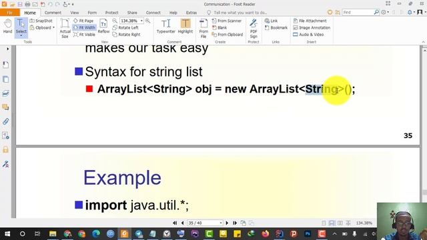Select the Hand tool

(x=7, y=27)
